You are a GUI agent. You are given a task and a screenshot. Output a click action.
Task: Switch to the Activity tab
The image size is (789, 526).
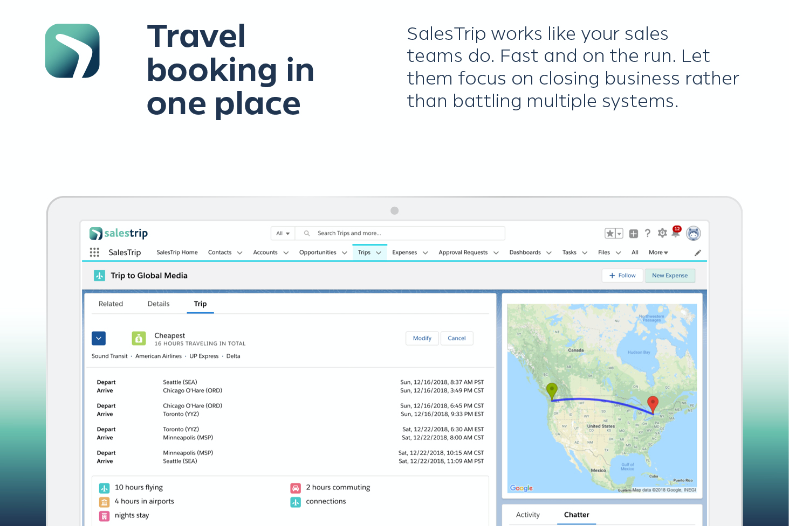(528, 515)
